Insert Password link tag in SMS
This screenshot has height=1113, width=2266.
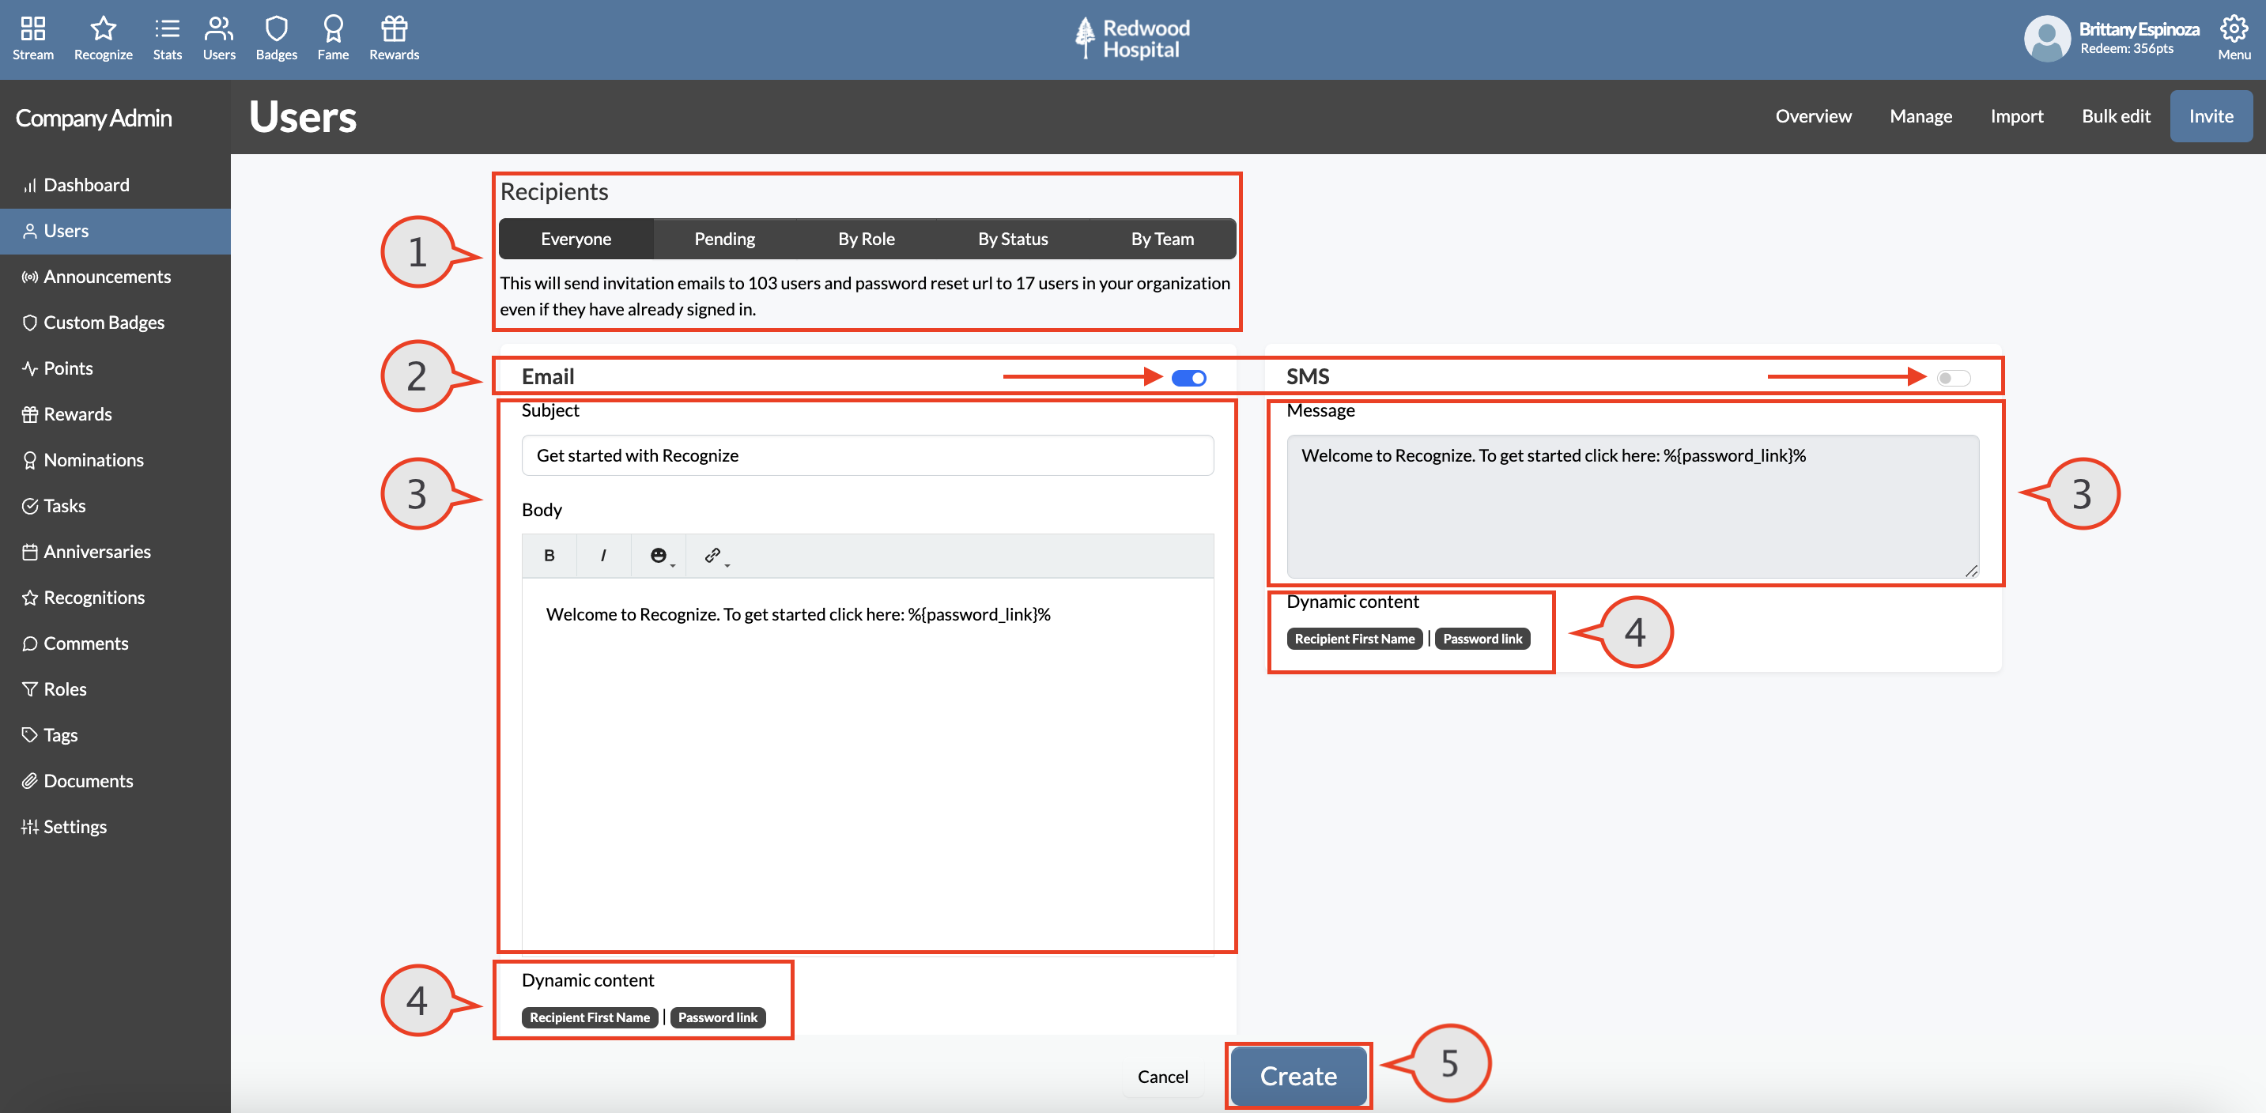[1482, 638]
